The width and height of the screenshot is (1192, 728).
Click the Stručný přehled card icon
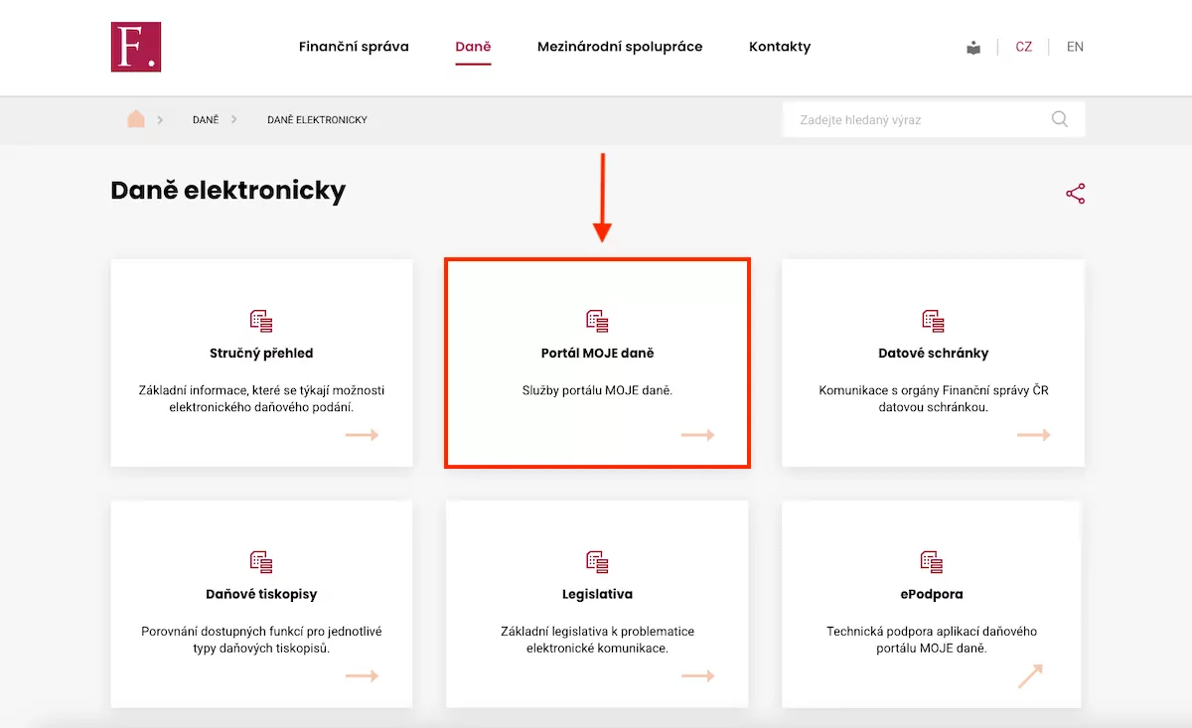pos(261,321)
